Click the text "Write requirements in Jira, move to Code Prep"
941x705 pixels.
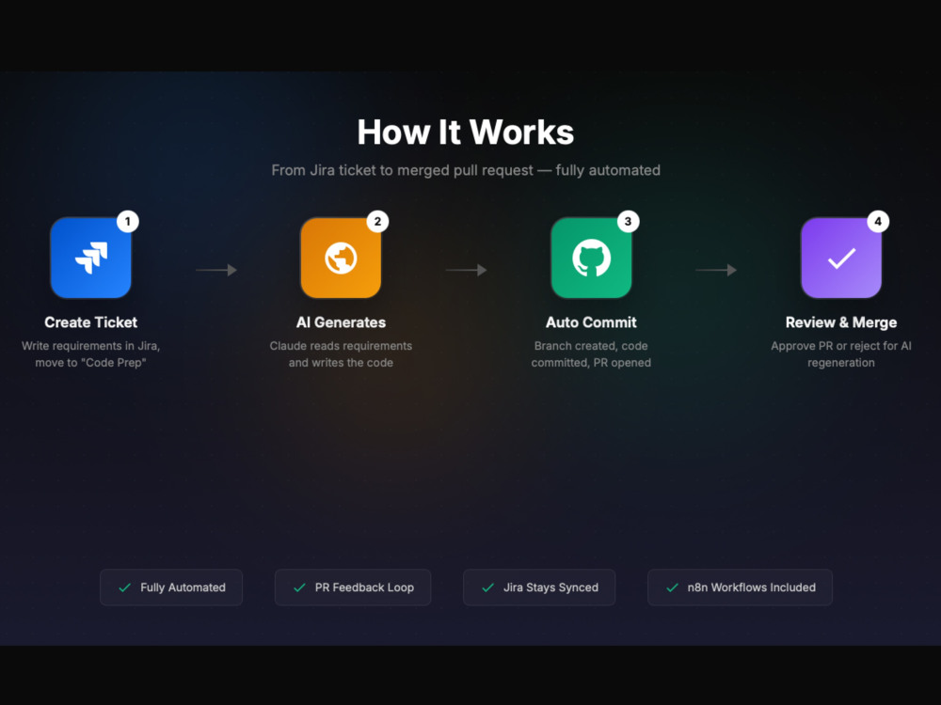coord(90,354)
